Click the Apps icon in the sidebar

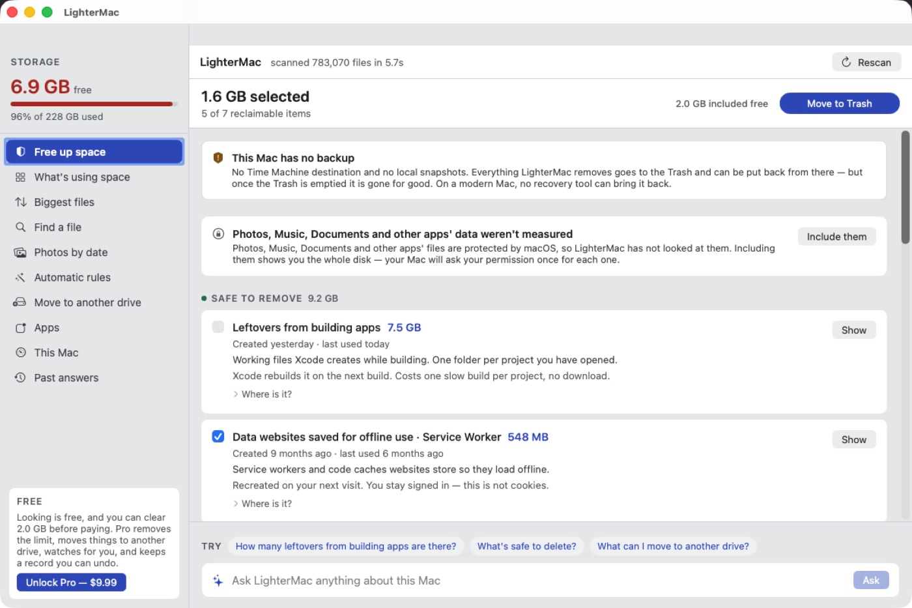[x=21, y=328]
